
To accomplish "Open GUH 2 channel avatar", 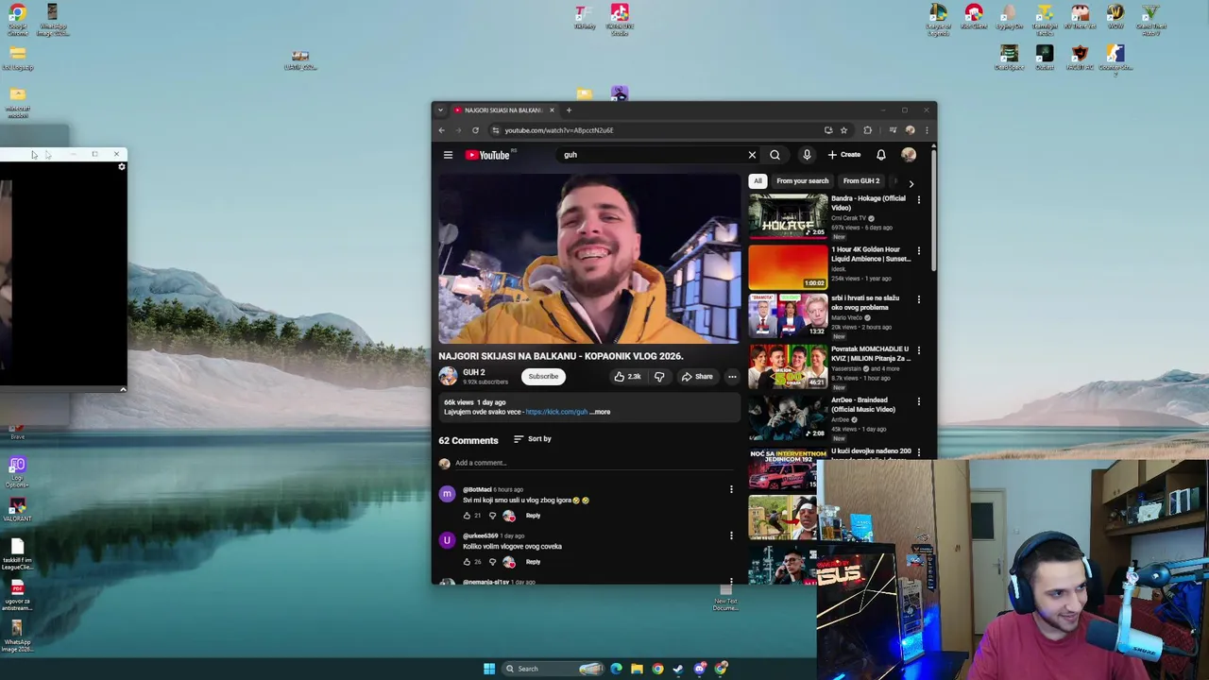I will point(448,376).
